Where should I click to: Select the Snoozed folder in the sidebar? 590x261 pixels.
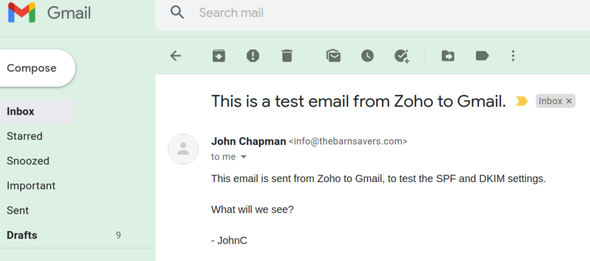point(28,161)
